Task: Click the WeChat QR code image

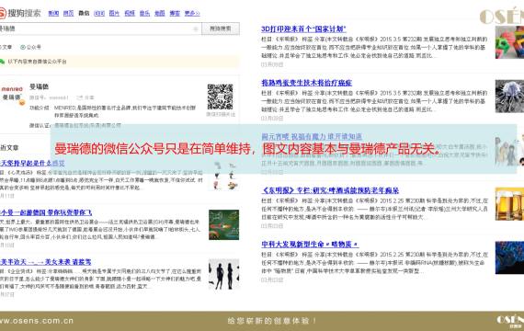Action: tap(221, 97)
